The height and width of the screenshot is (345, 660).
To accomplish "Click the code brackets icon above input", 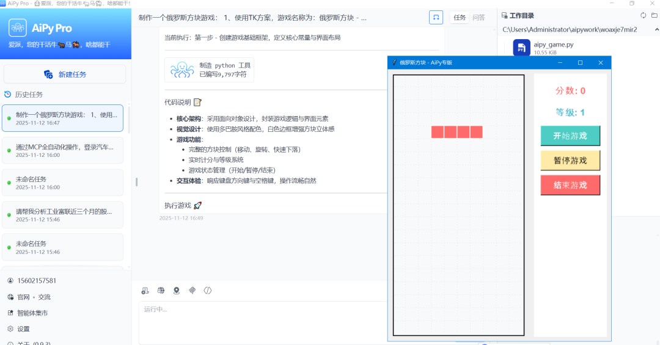I will 208,290.
